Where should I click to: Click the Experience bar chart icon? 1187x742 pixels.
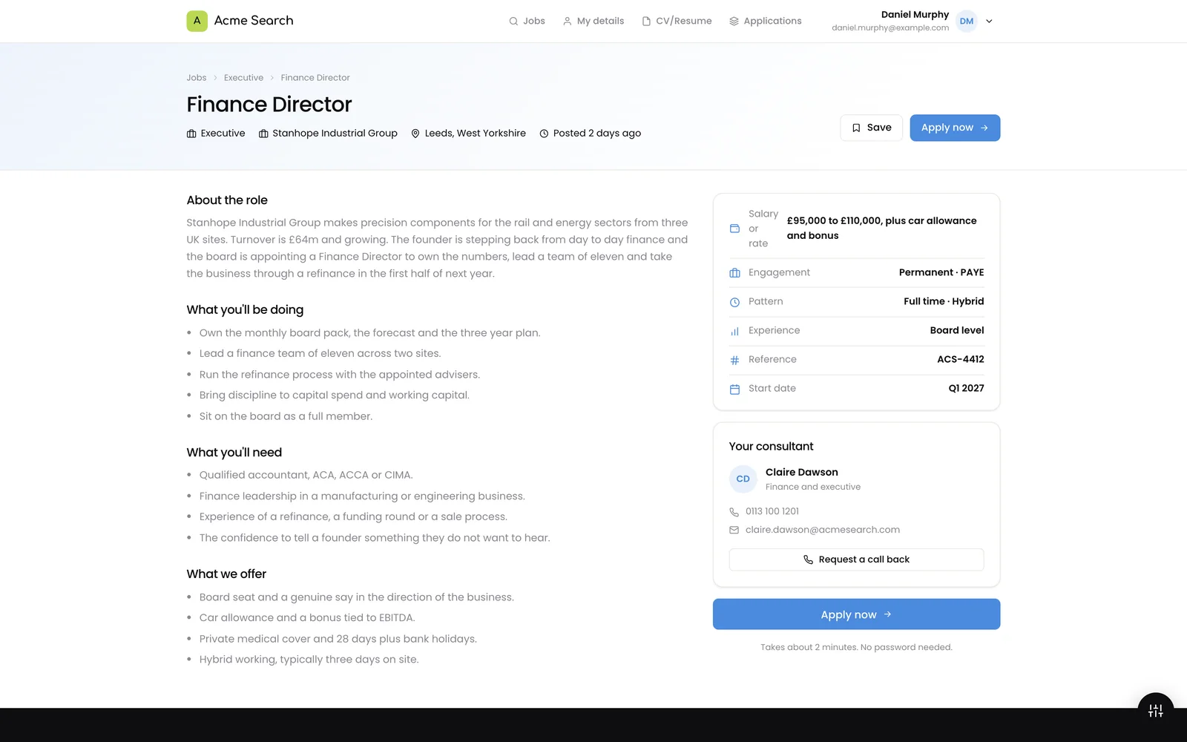click(x=734, y=331)
